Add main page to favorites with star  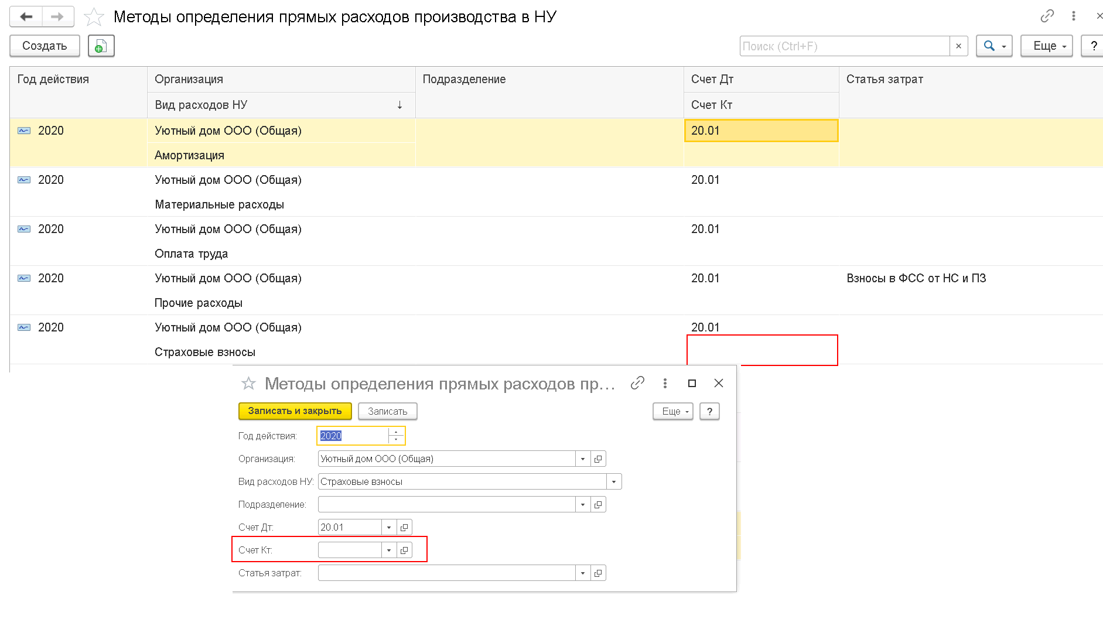(x=94, y=17)
